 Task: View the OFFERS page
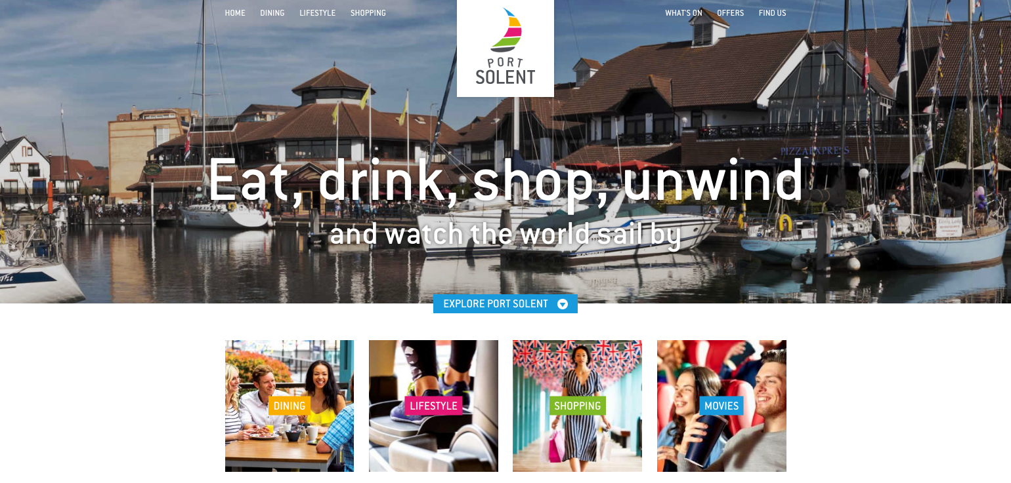coord(731,13)
